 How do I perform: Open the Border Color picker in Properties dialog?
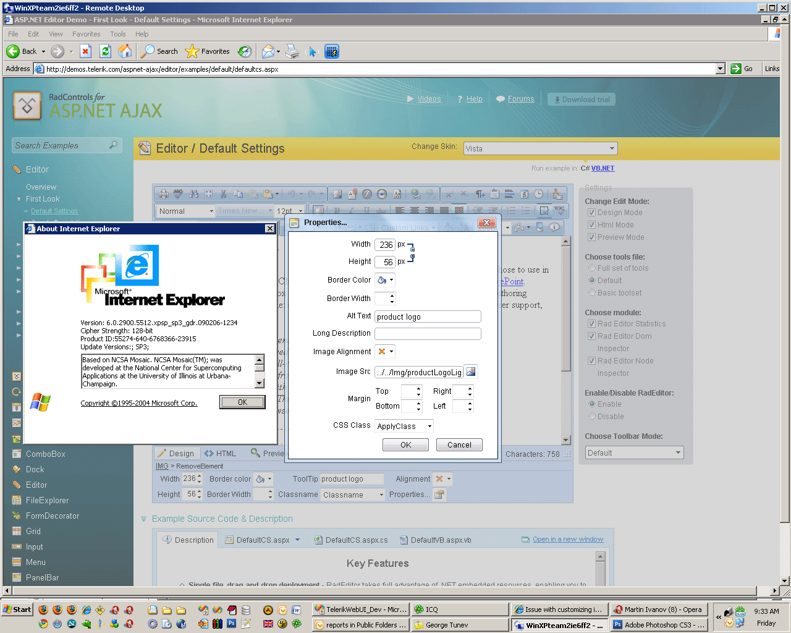coord(385,280)
